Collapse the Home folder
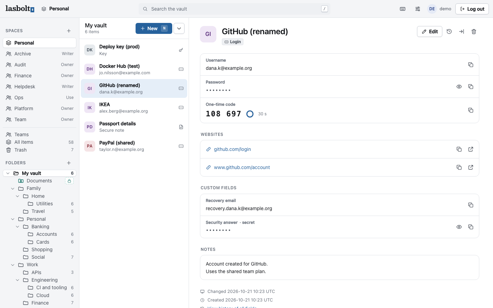 (x=17, y=196)
